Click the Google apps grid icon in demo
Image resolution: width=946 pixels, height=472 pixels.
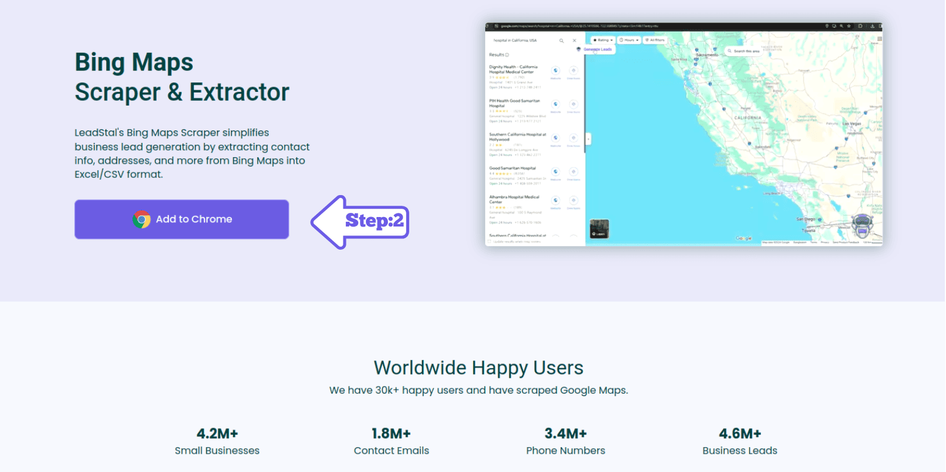pyautogui.click(x=880, y=39)
